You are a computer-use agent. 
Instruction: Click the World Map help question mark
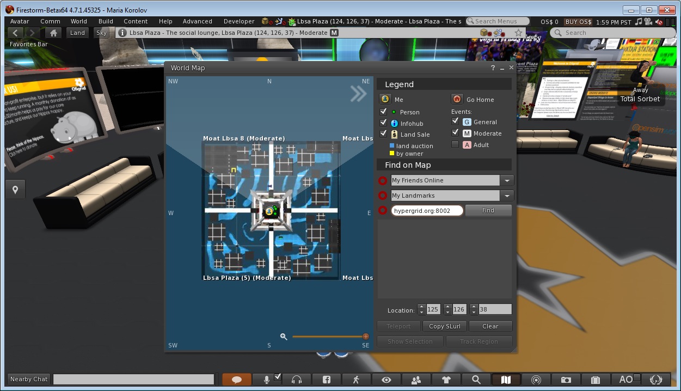click(x=493, y=68)
